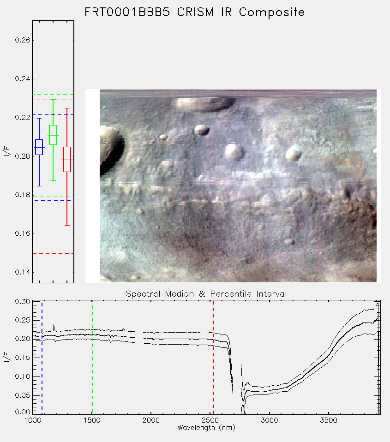Image resolution: width=390 pixels, height=442 pixels.
Task: Click the absorption dip near 2750 nm
Action: click(243, 399)
